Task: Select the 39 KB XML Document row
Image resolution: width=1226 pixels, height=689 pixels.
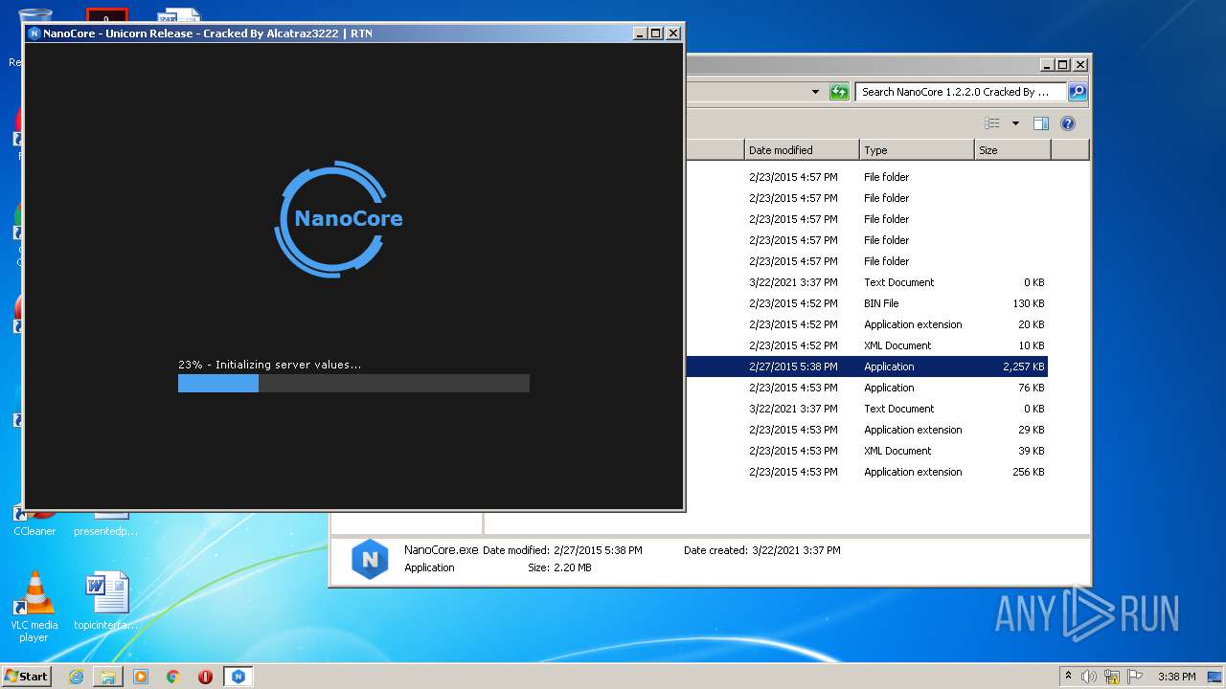Action: point(867,451)
